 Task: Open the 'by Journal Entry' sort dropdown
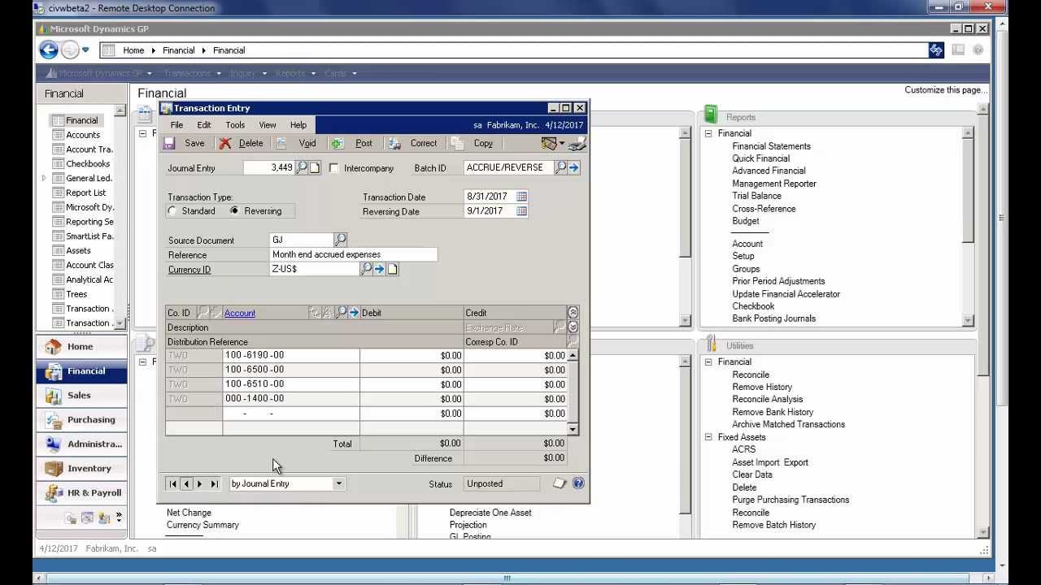(339, 484)
